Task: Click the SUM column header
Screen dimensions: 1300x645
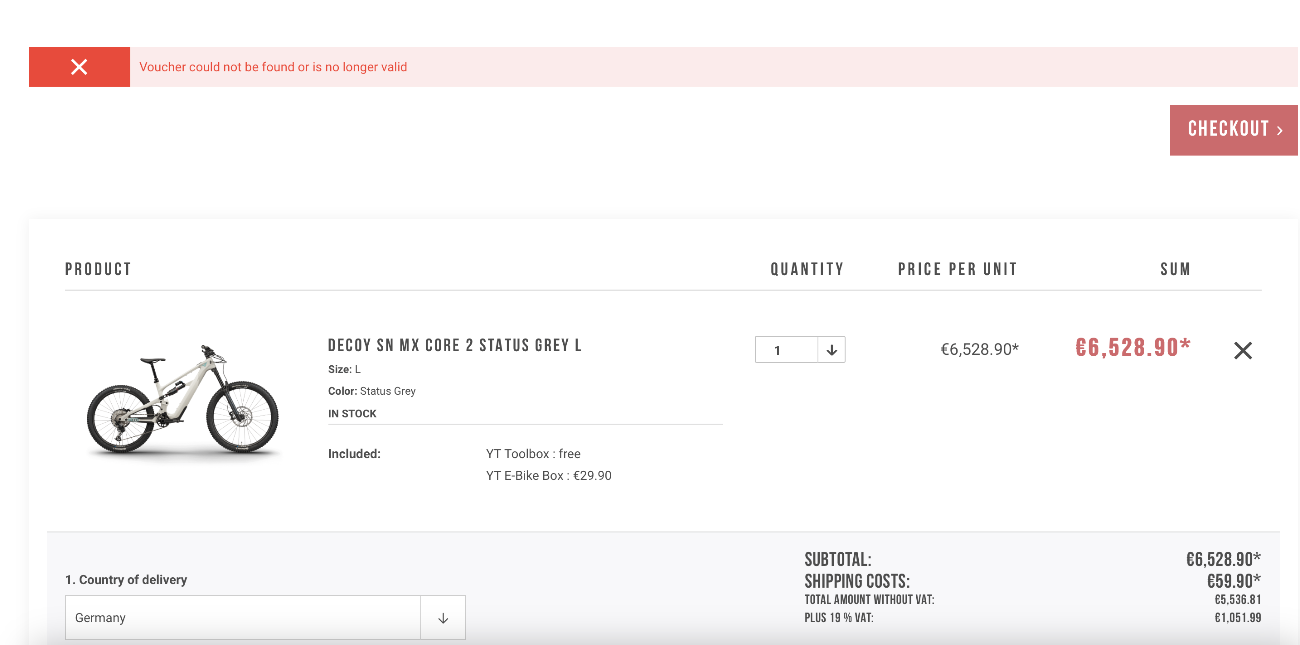Action: click(1175, 269)
